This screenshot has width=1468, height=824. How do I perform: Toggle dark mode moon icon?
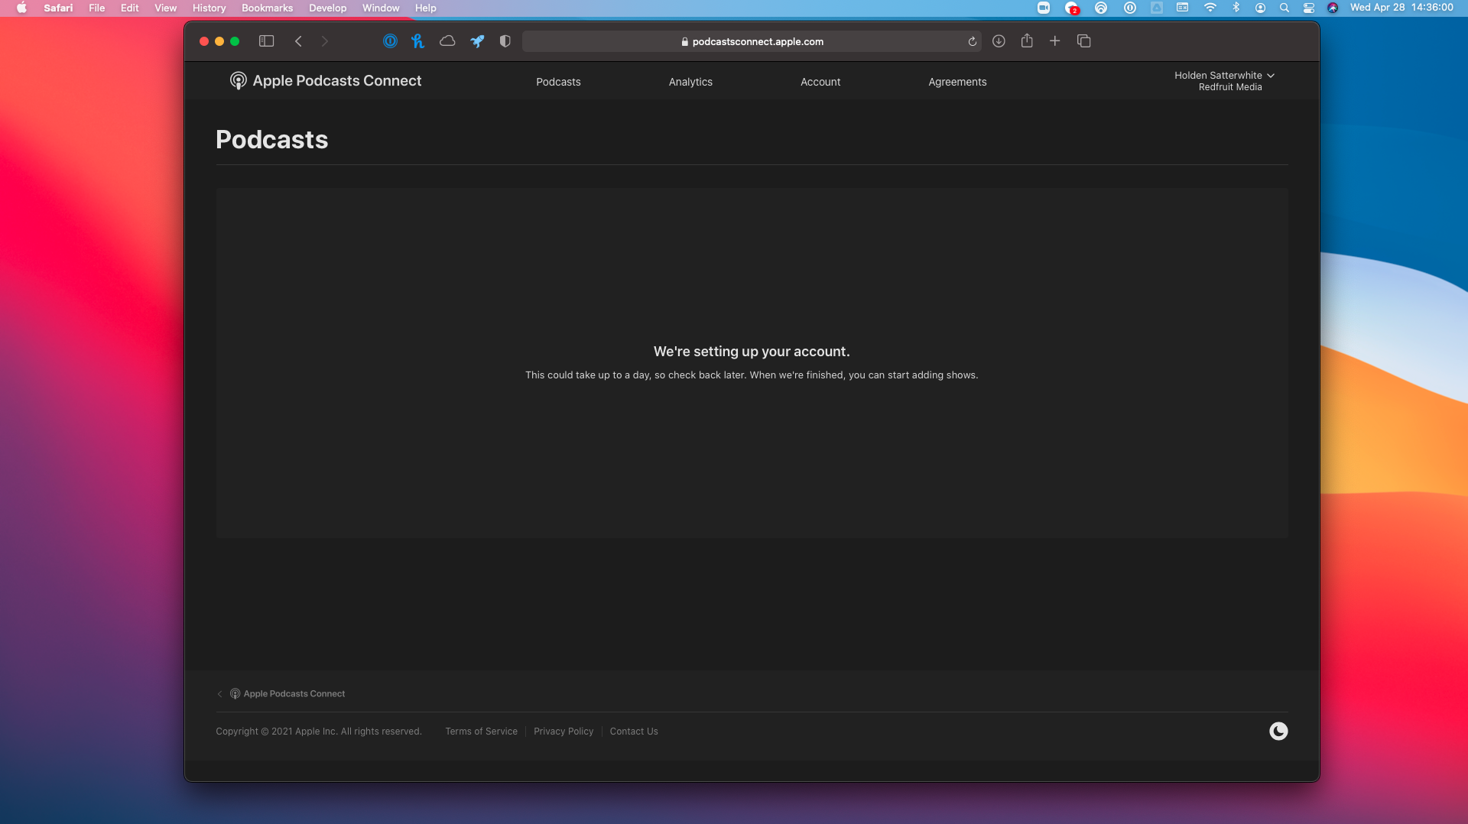(1278, 732)
